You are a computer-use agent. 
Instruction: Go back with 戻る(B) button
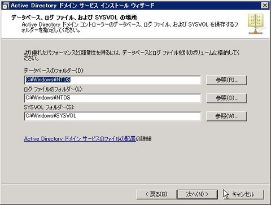[x=156, y=194]
